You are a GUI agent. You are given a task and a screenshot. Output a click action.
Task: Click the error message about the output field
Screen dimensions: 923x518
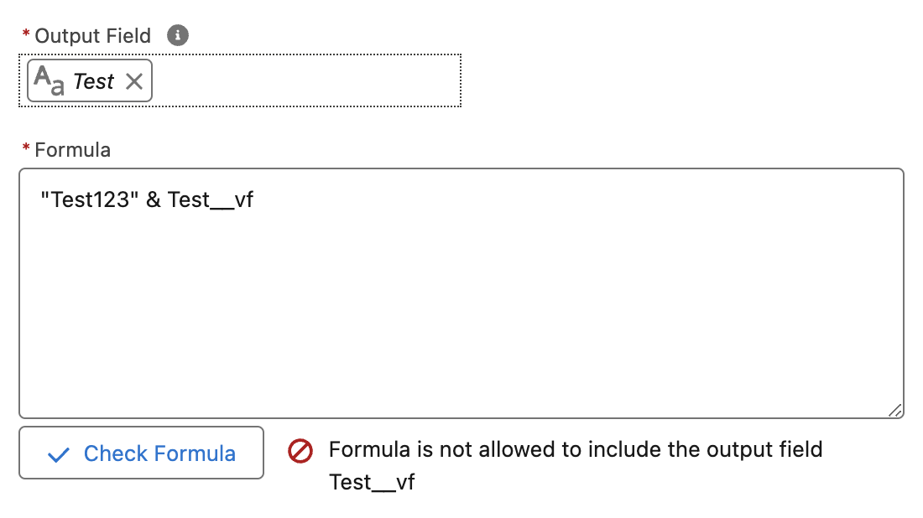(576, 449)
